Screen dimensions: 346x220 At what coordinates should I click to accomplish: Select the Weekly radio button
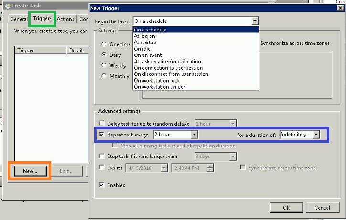pos(104,65)
